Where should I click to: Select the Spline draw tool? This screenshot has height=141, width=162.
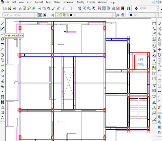[2, 65]
